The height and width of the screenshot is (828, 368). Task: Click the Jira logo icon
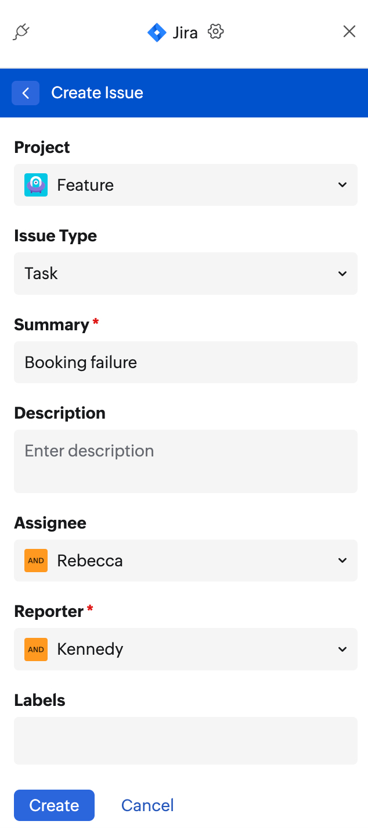pos(157,32)
